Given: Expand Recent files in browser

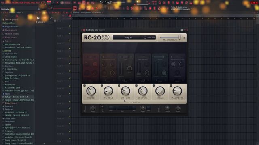Looking at the screenshot, I should [9, 23].
